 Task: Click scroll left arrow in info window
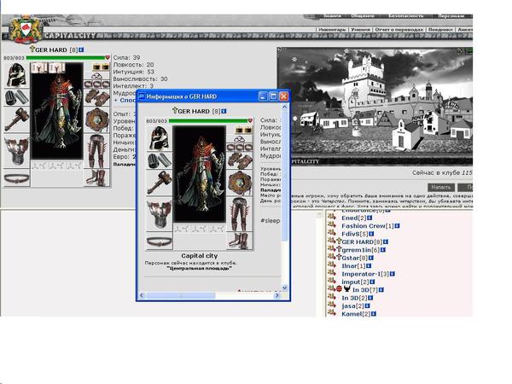[142, 295]
